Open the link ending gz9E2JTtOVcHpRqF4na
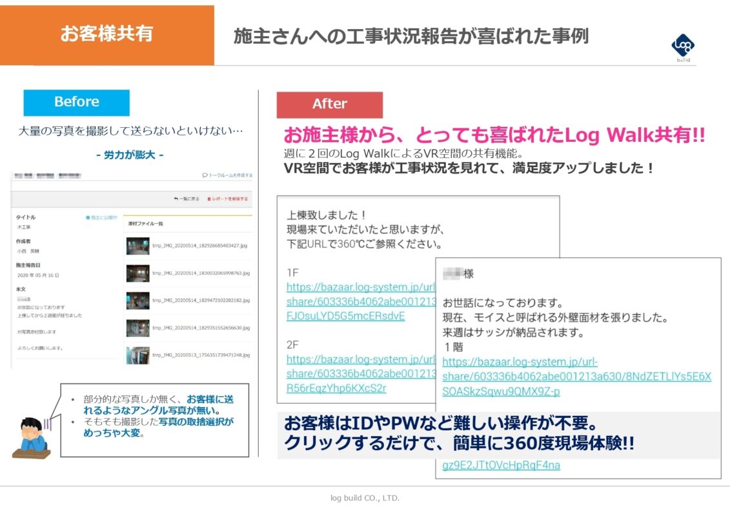This screenshot has width=730, height=516. pos(501,465)
